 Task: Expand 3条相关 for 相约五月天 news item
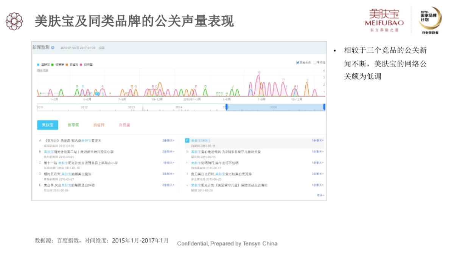coord(168,174)
